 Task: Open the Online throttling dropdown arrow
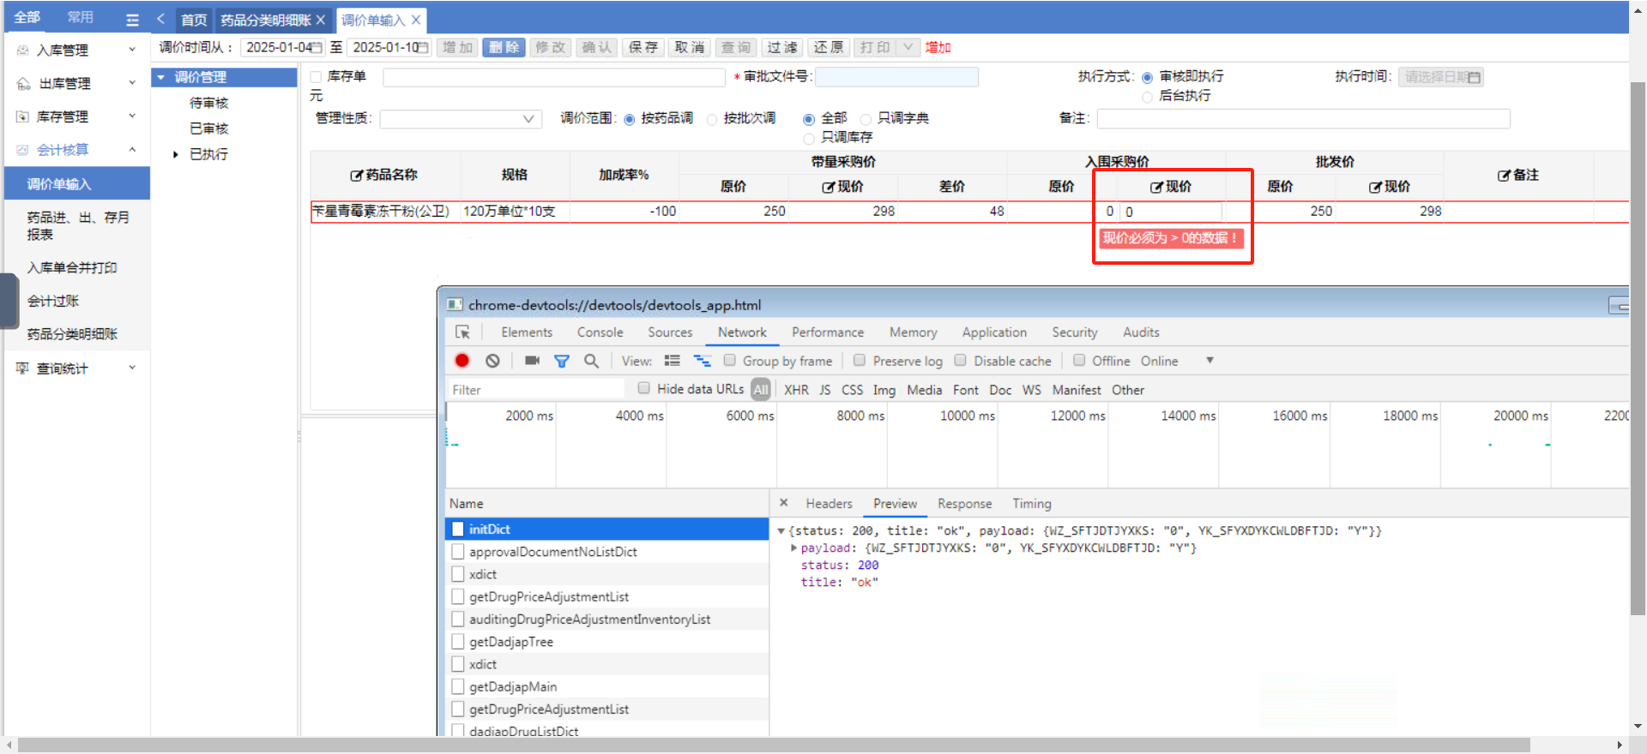pos(1210,361)
